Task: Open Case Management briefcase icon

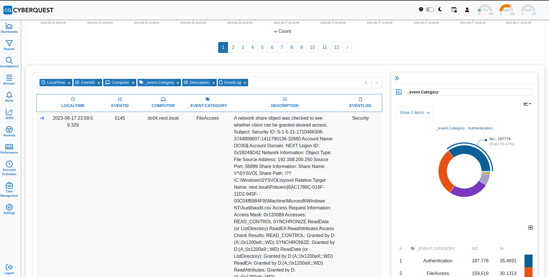Action: [9, 186]
